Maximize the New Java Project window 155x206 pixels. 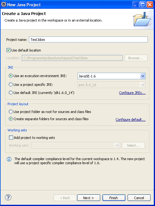coord(143,5)
